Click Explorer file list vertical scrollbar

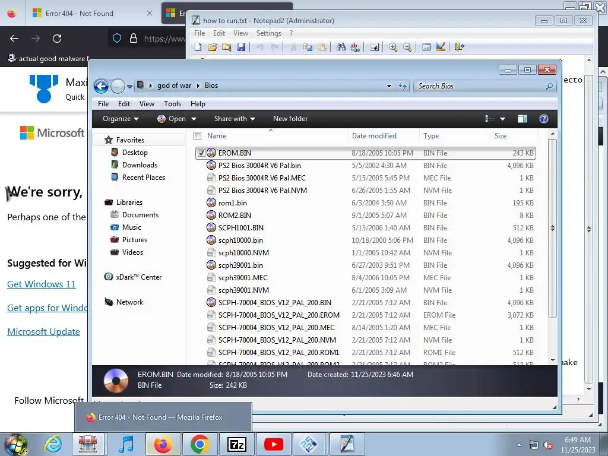tap(553, 228)
